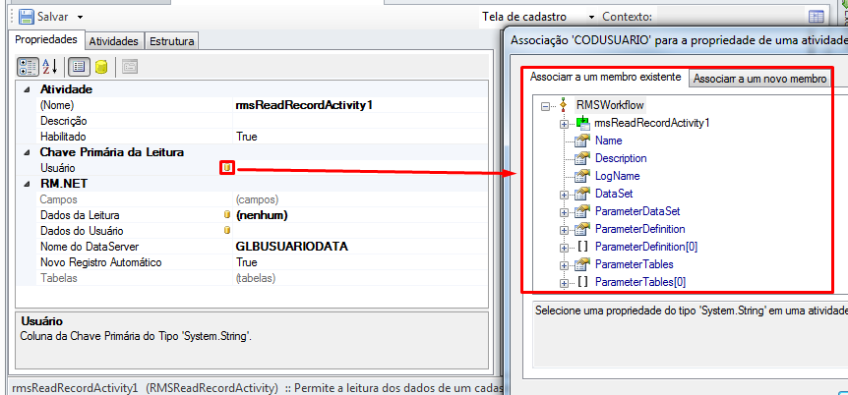Click the property icon beside Description

(581, 159)
